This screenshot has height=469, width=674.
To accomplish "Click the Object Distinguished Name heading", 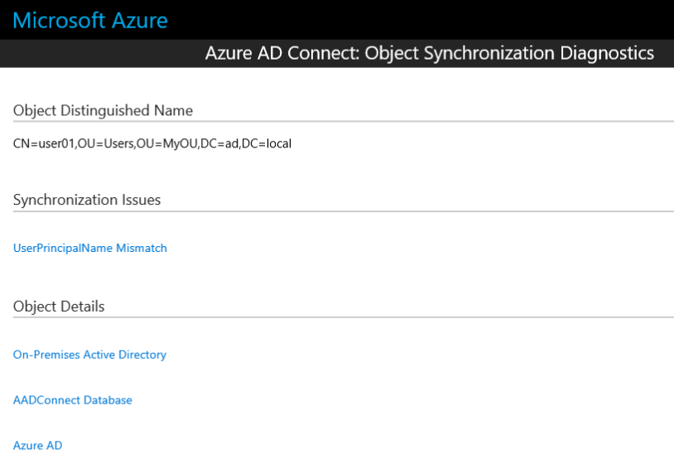I will point(103,110).
